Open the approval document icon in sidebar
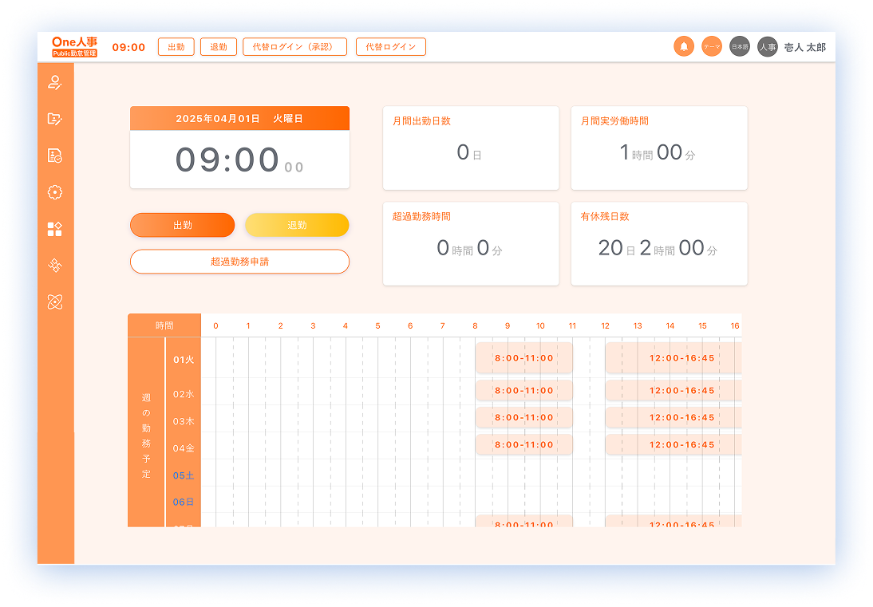Image resolution: width=873 pixels, height=607 pixels. (54, 156)
